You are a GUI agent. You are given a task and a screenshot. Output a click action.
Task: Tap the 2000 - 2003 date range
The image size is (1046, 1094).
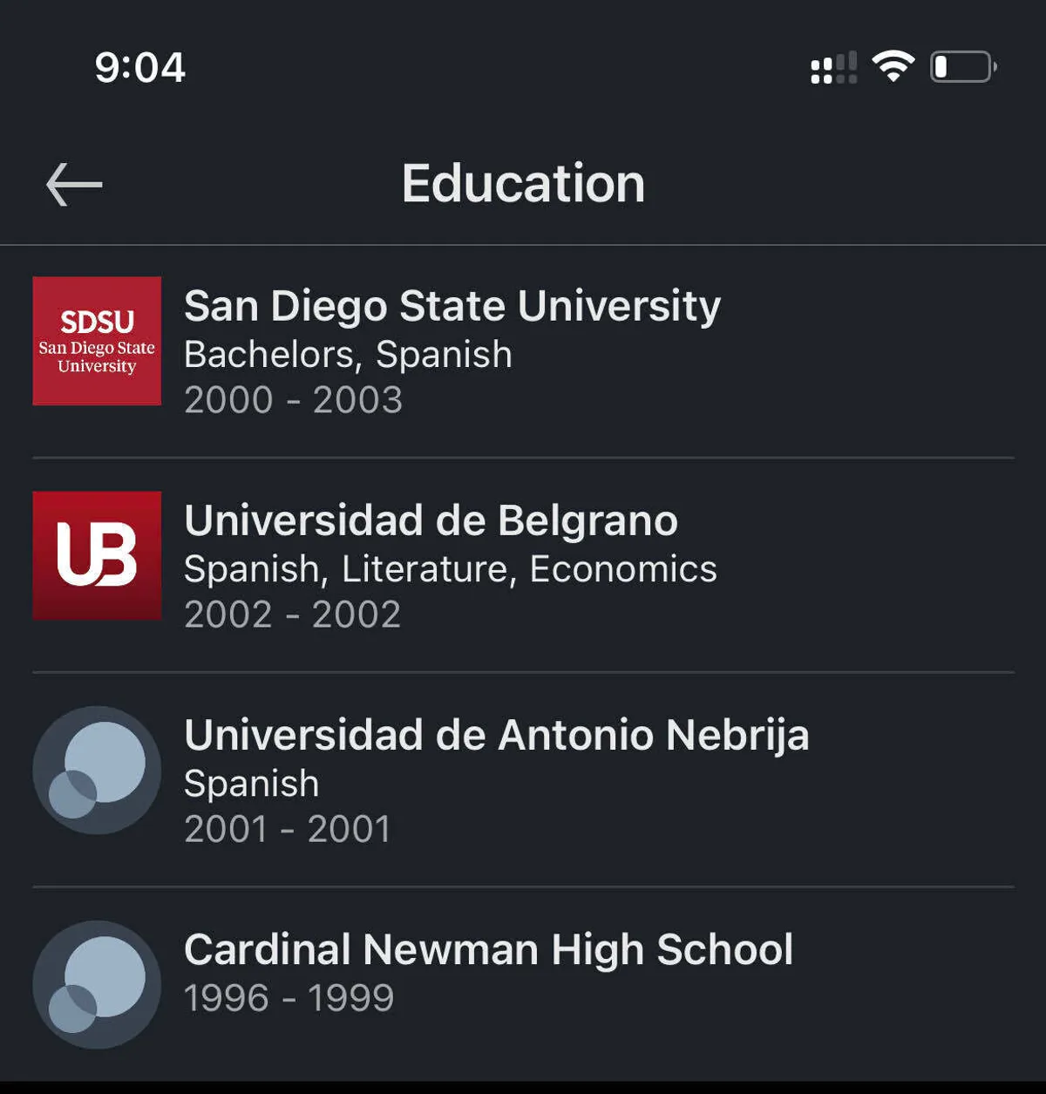click(293, 400)
